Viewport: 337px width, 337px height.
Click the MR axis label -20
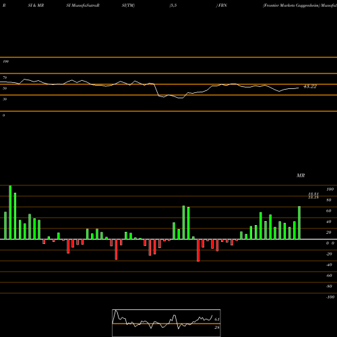pyautogui.click(x=329, y=254)
